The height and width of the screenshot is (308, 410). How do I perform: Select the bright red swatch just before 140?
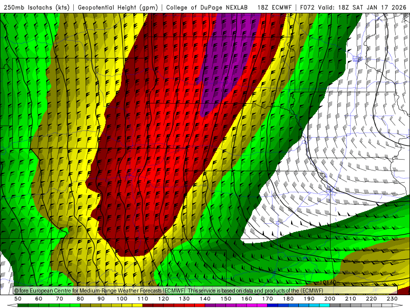point(200,305)
